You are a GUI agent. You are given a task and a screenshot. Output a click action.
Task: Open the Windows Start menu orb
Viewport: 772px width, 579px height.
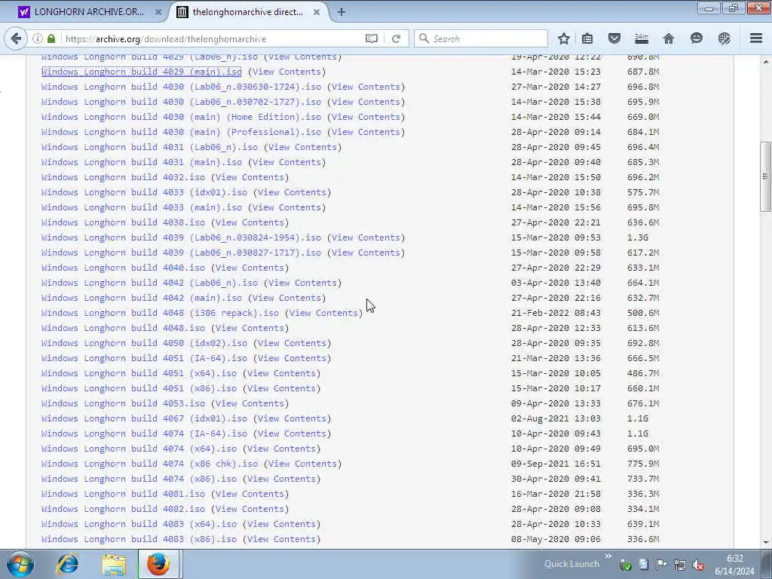pyautogui.click(x=20, y=564)
